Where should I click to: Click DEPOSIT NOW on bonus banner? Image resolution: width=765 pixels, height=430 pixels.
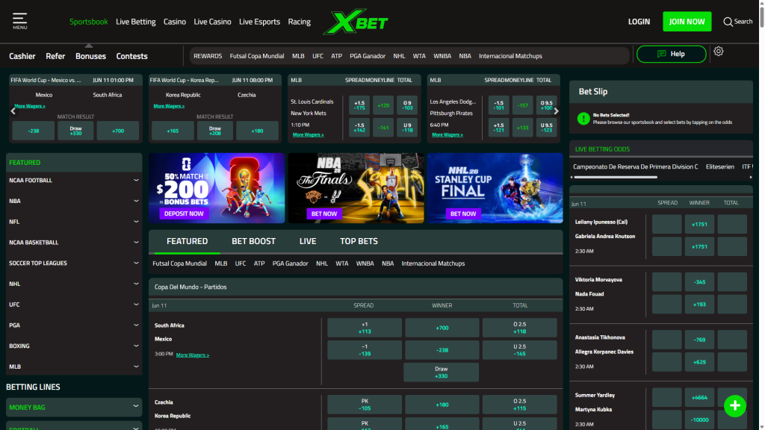click(184, 214)
